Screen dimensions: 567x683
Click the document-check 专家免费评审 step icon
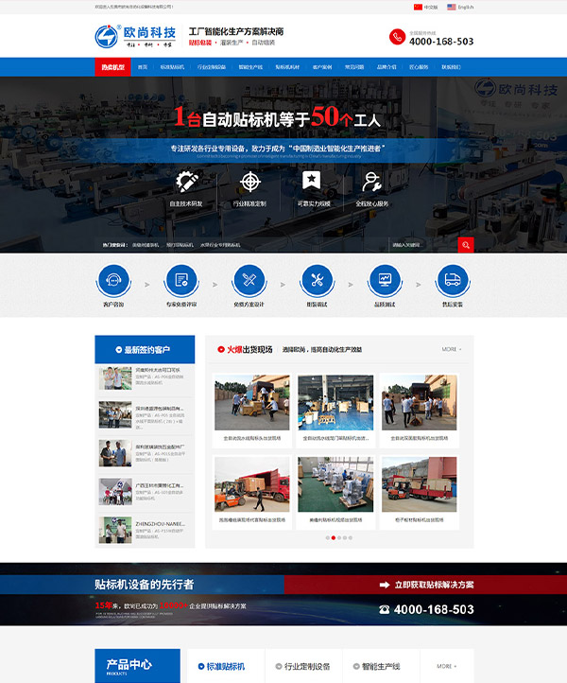[x=181, y=280]
